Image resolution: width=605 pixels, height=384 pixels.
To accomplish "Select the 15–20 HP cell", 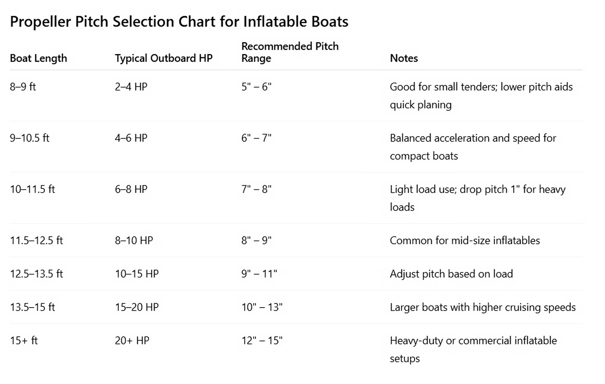I will 137,307.
